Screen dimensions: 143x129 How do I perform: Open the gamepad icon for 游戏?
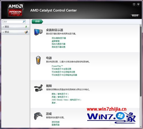(38, 116)
